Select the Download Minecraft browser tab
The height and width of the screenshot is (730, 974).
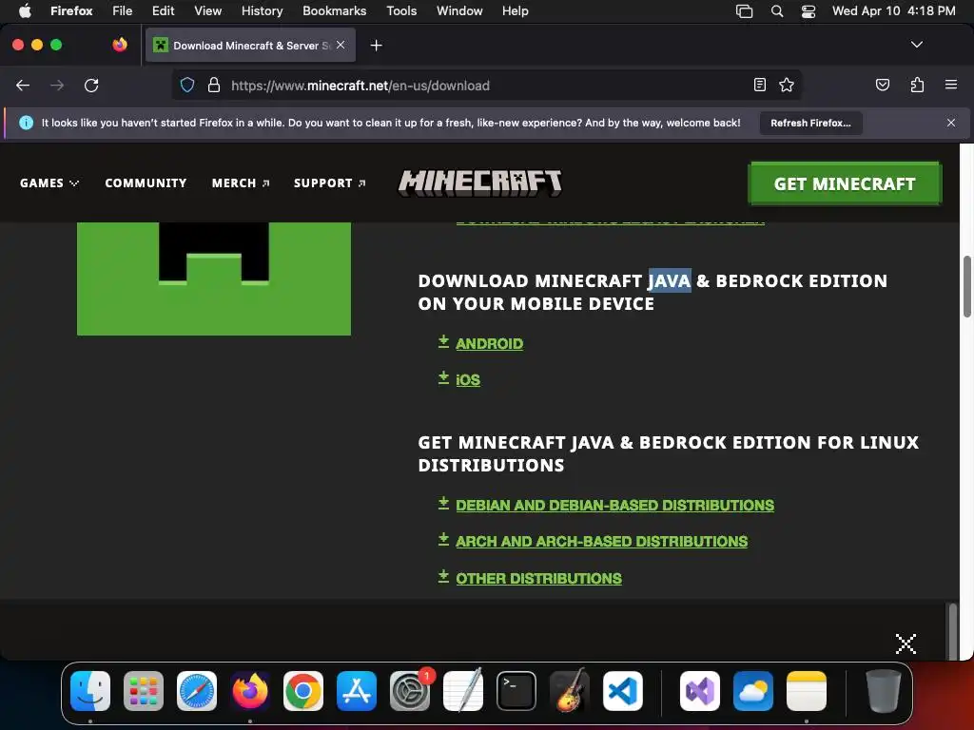coord(250,46)
